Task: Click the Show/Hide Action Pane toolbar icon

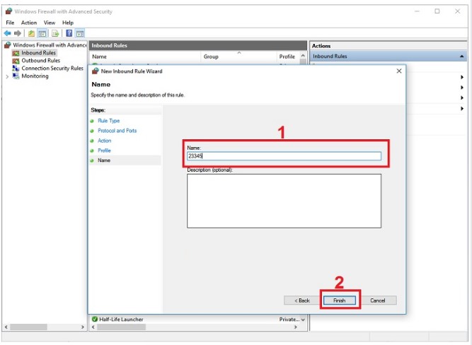Action: [80, 33]
